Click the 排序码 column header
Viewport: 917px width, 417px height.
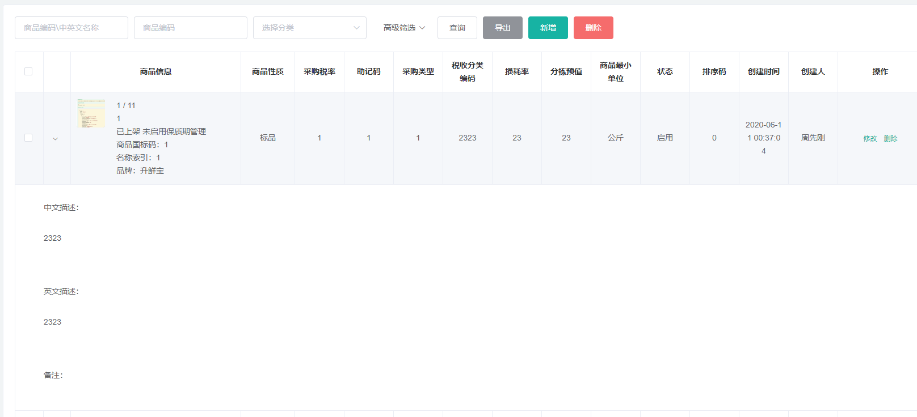714,71
